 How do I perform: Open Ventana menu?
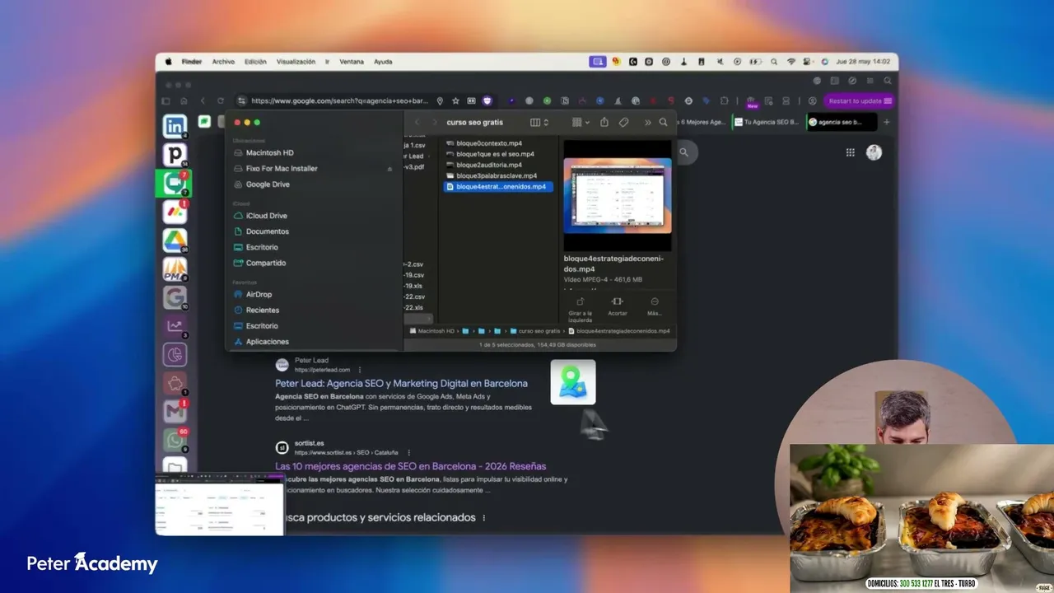(x=352, y=62)
